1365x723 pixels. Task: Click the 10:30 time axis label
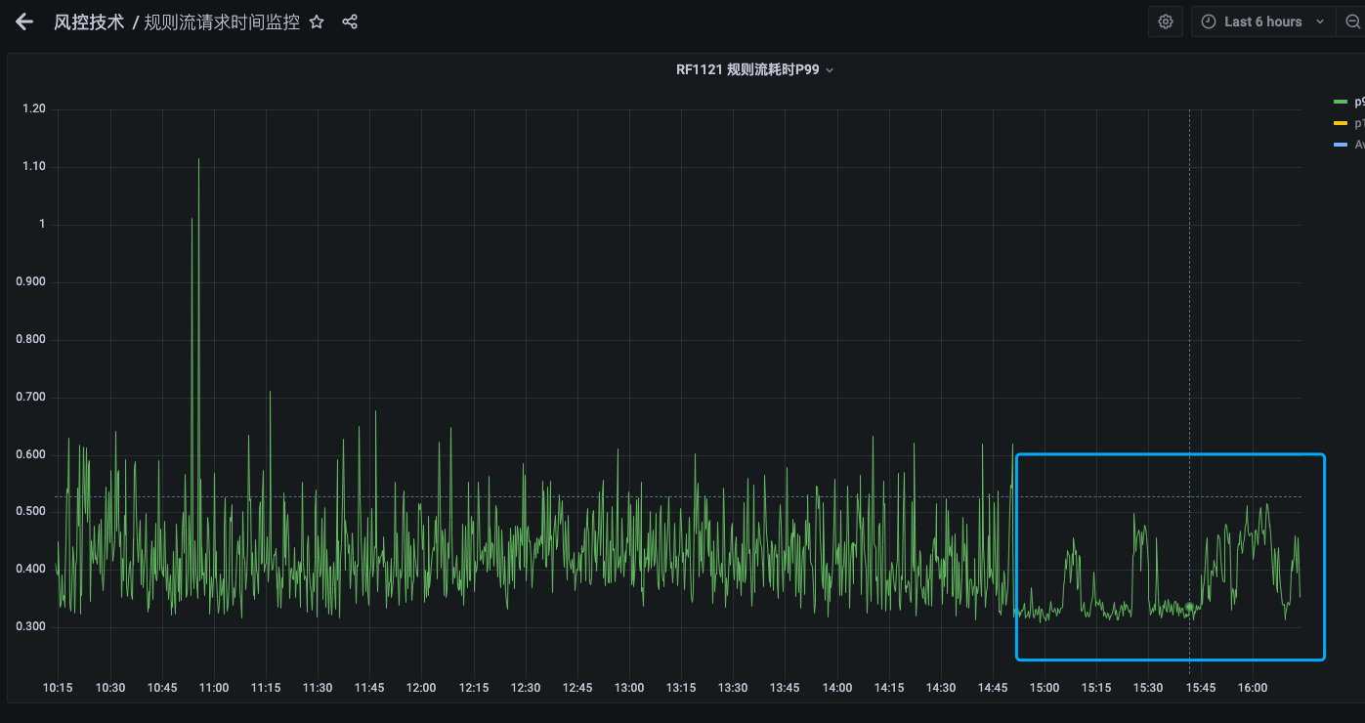[x=110, y=688]
